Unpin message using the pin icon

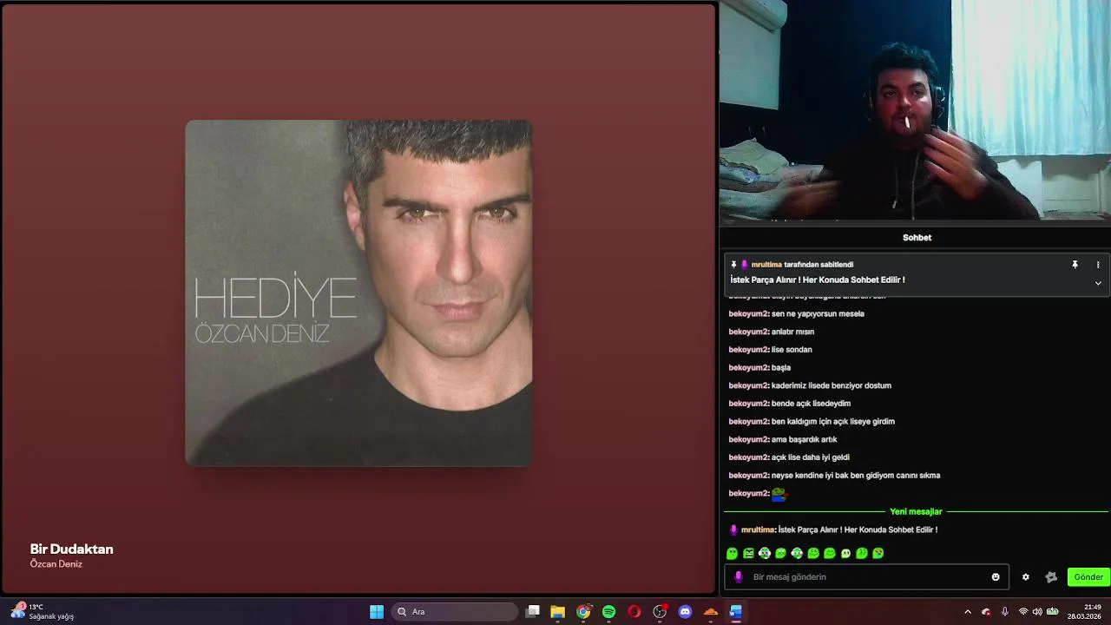click(x=1075, y=265)
